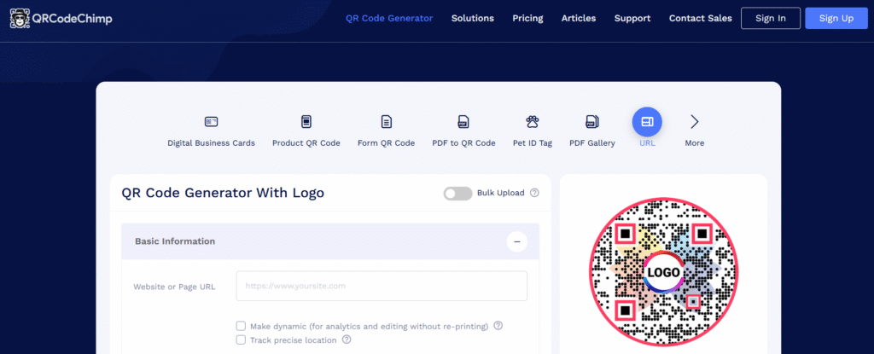This screenshot has height=354, width=874.
Task: Choose the PDF to QR Code icon
Action: 463,121
